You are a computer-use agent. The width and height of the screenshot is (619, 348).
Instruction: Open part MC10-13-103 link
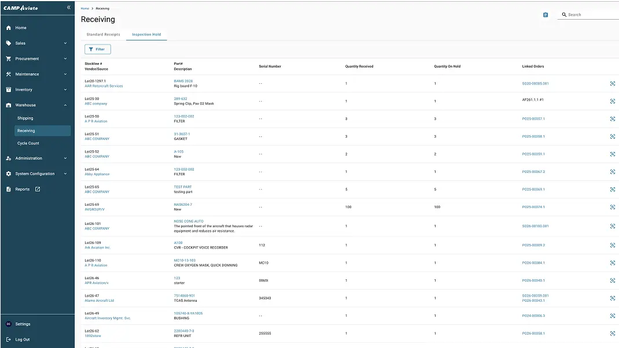click(185, 260)
